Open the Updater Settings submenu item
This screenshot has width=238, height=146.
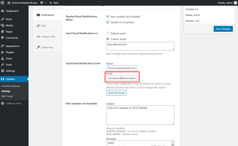click(6, 91)
